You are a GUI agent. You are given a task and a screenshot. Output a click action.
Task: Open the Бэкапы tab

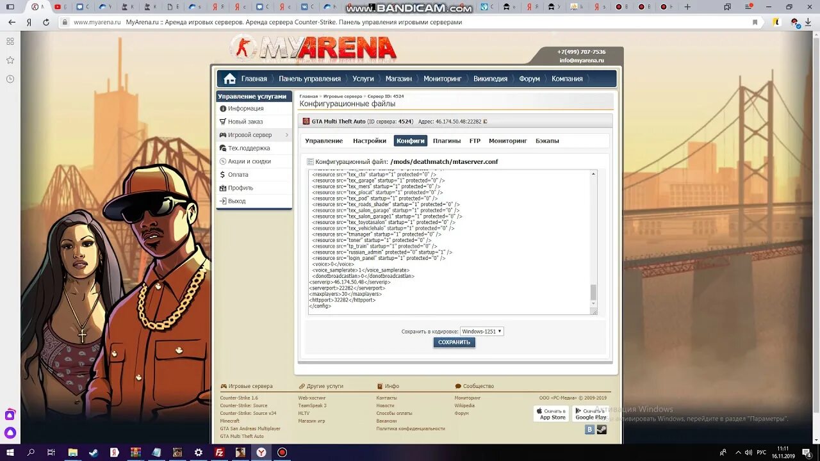click(547, 141)
